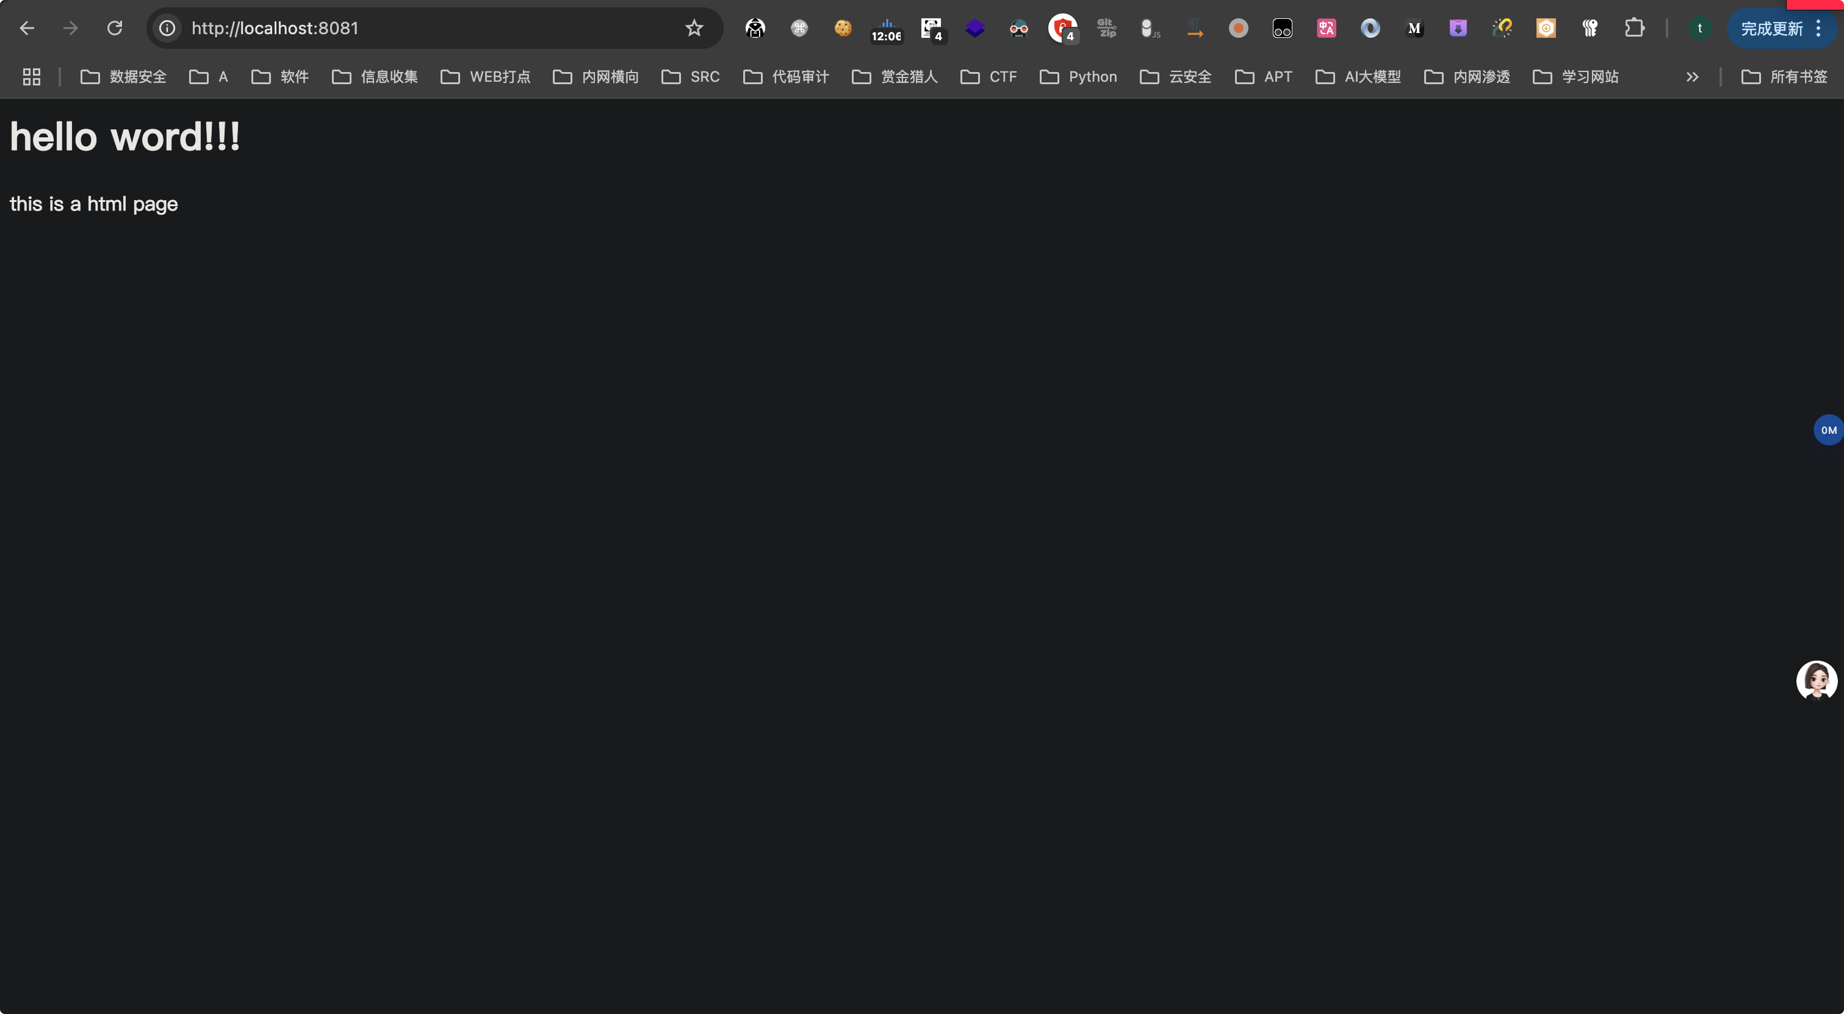Open the 云安全 bookmark folder
The width and height of the screenshot is (1844, 1014).
1175,77
